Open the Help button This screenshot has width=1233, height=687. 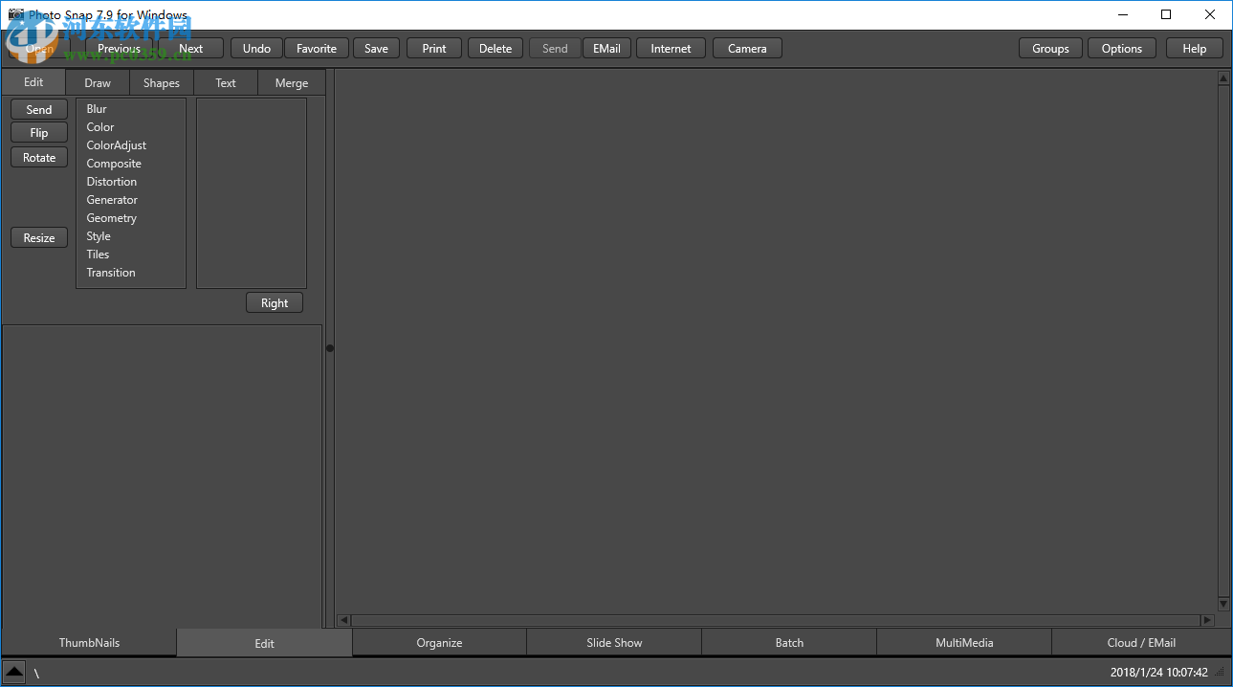(1195, 49)
